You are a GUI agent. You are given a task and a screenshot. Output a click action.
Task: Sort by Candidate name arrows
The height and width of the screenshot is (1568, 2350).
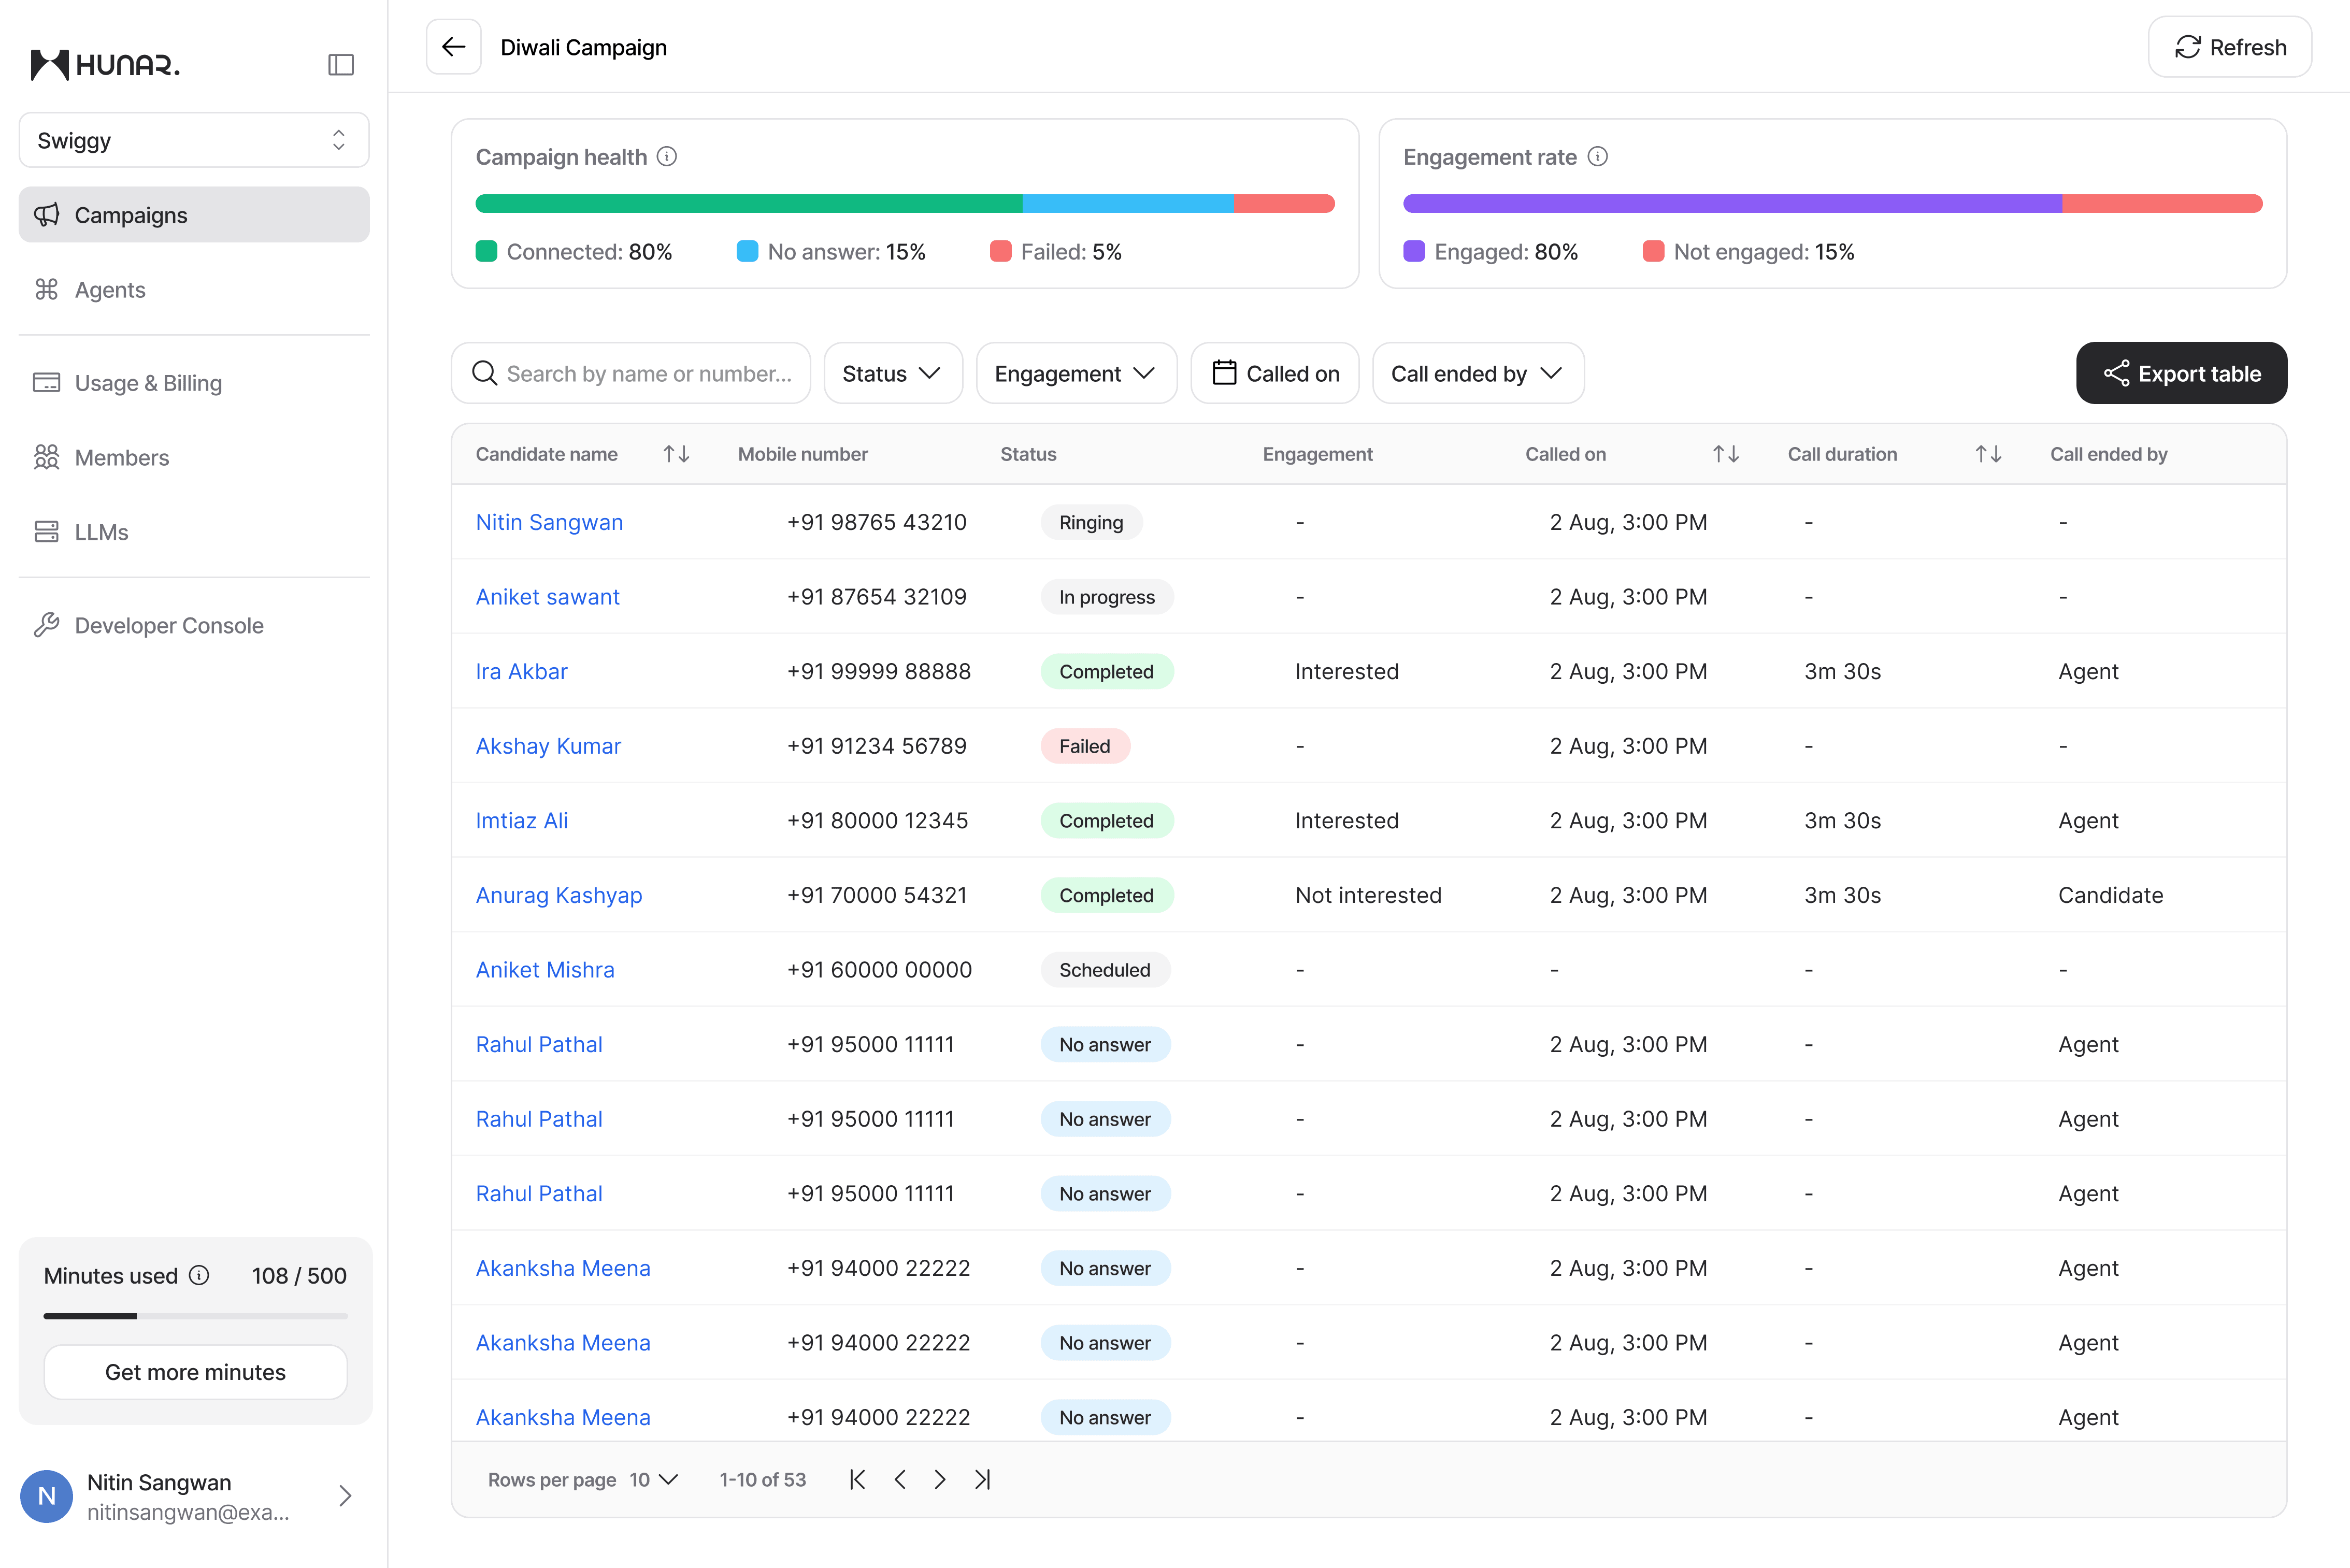point(677,454)
